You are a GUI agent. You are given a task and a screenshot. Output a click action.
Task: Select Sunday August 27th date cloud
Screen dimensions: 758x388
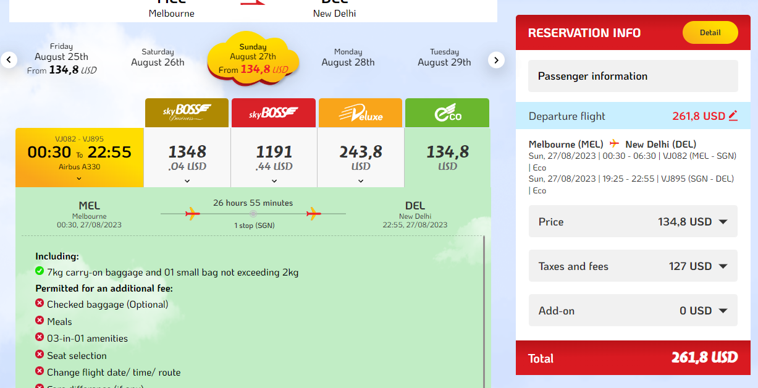click(x=253, y=59)
